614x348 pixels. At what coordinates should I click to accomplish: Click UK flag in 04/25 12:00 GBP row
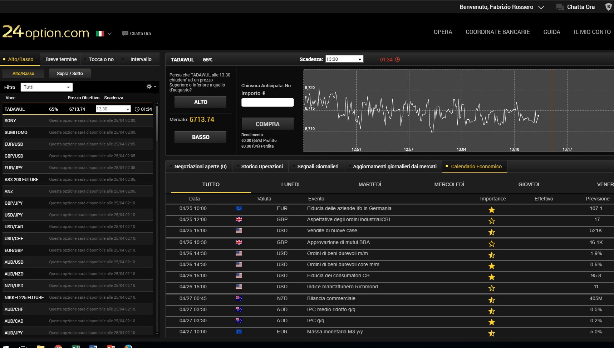pos(239,219)
